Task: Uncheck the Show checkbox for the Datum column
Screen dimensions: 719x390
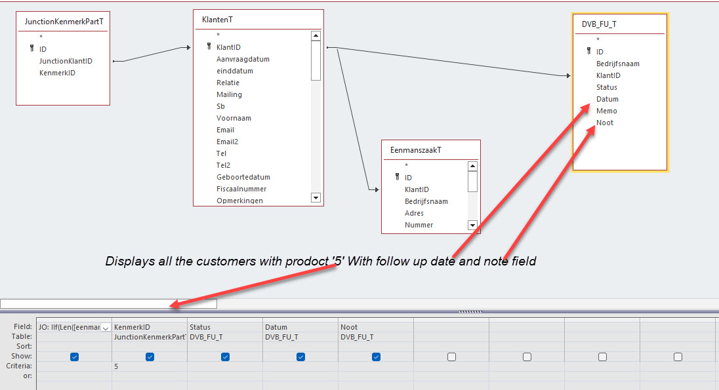Action: pos(300,357)
